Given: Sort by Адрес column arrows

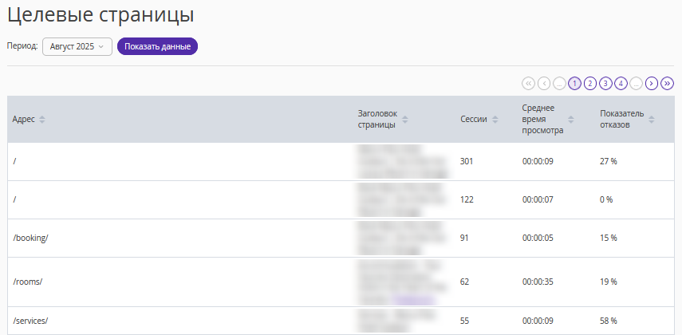Looking at the screenshot, I should (x=42, y=120).
